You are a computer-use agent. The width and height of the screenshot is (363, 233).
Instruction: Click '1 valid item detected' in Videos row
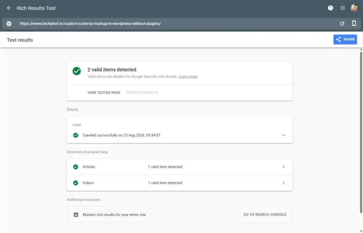coord(165,183)
